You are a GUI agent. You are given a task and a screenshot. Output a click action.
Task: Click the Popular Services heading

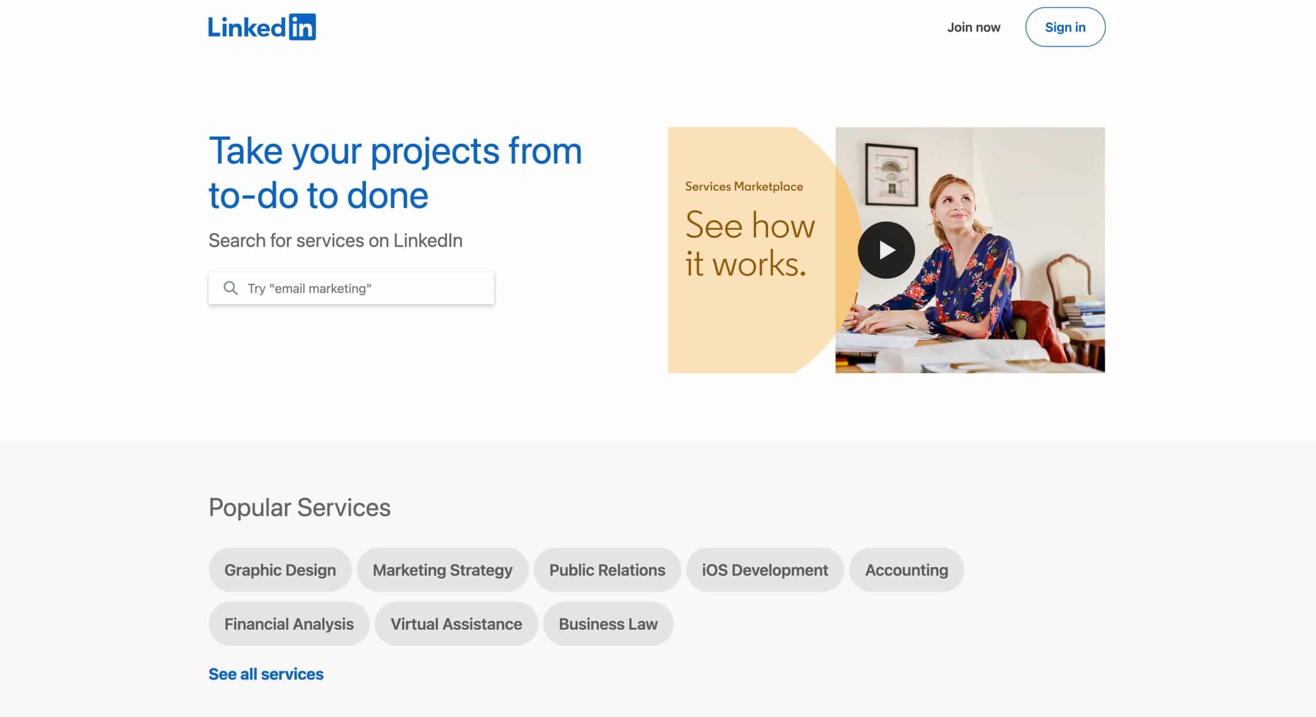pyautogui.click(x=300, y=507)
